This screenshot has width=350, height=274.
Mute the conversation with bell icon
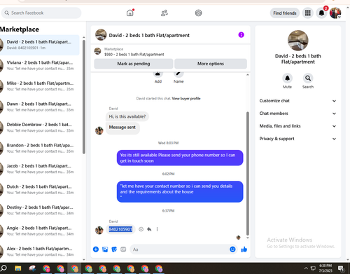coord(287,78)
